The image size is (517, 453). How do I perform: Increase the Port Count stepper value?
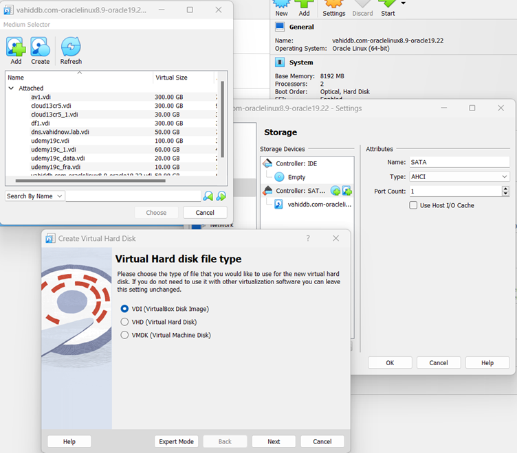pyautogui.click(x=506, y=189)
